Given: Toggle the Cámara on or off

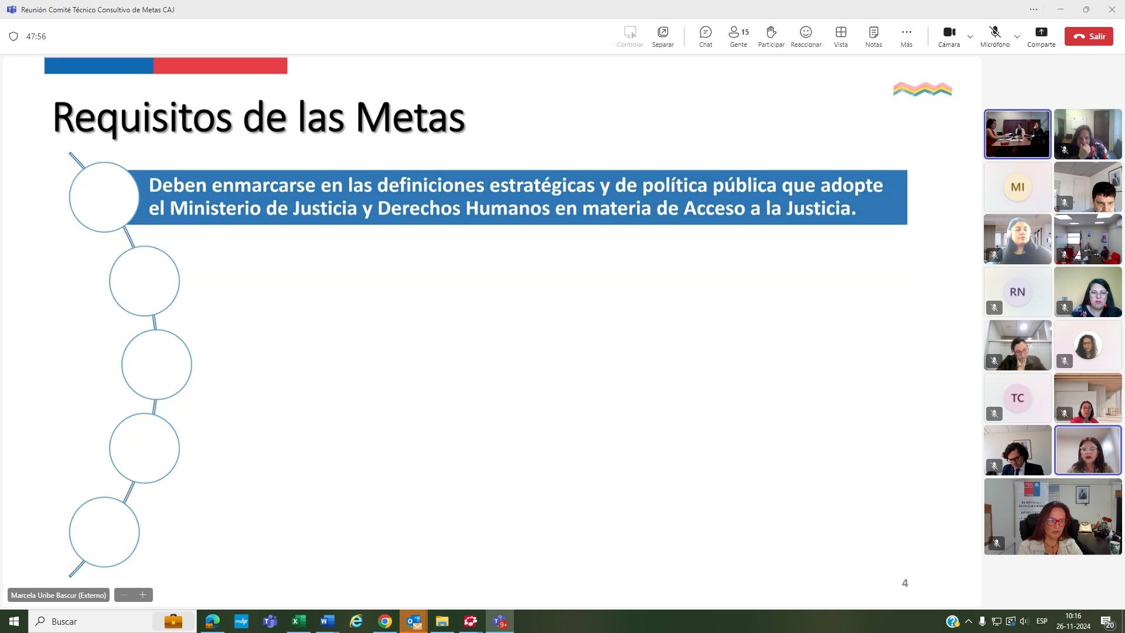Looking at the screenshot, I should pos(949,32).
